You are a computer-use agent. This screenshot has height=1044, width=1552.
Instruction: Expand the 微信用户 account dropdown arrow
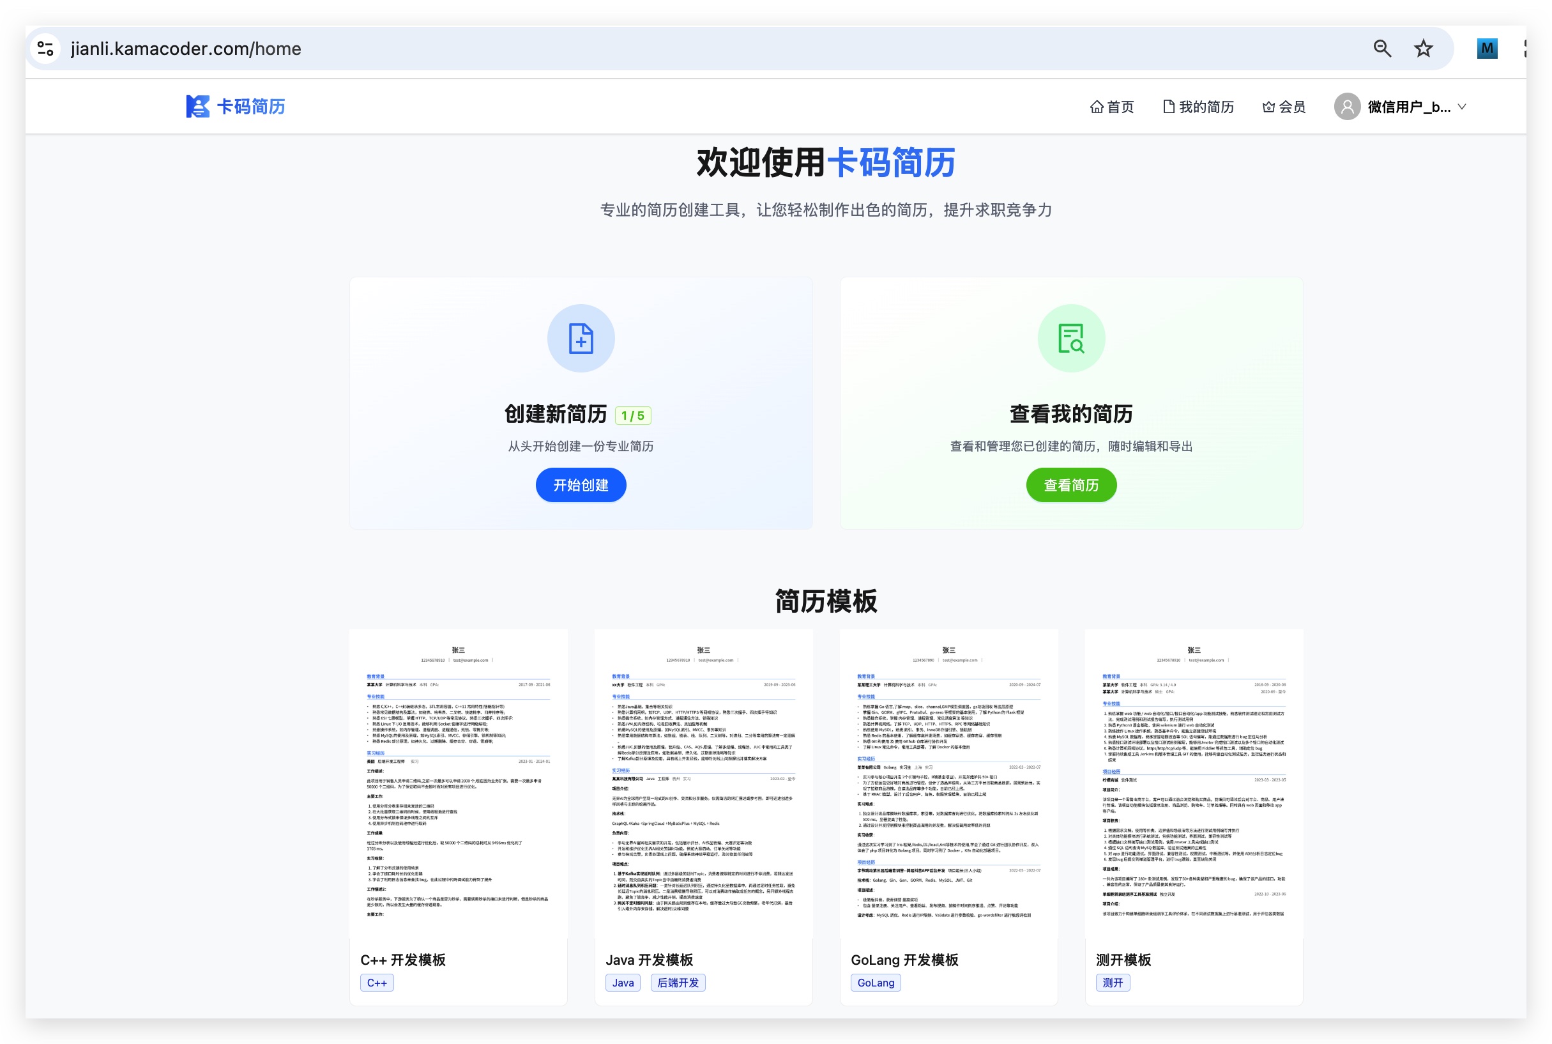click(1462, 107)
